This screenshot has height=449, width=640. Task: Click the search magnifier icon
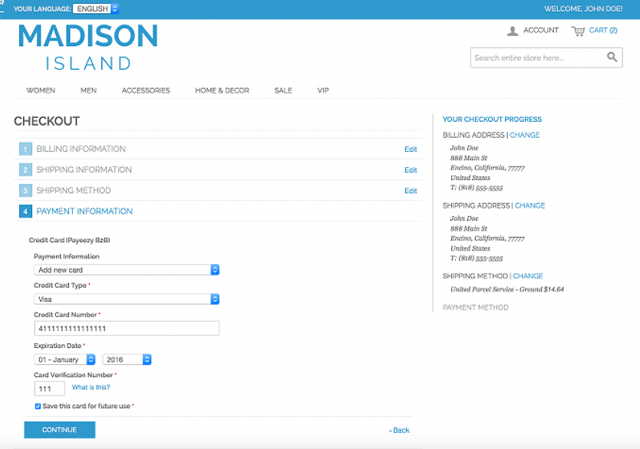tap(612, 57)
